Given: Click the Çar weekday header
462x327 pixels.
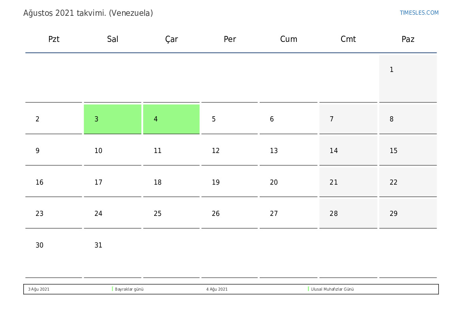Looking at the screenshot, I should 172,39.
